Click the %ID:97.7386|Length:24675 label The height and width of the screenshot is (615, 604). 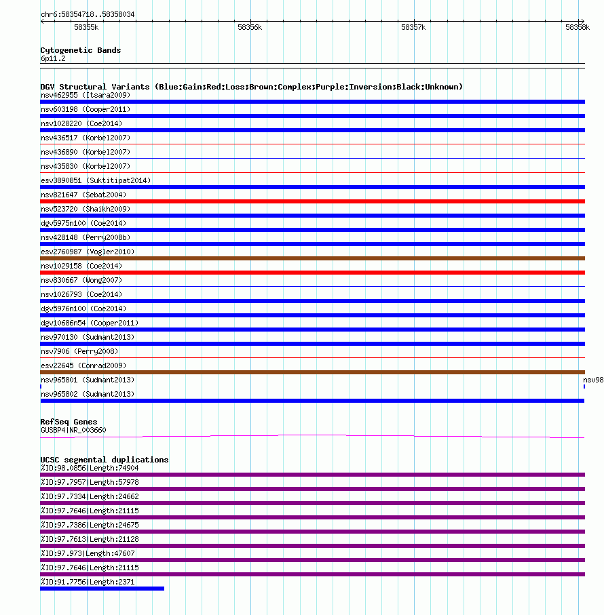click(x=90, y=525)
